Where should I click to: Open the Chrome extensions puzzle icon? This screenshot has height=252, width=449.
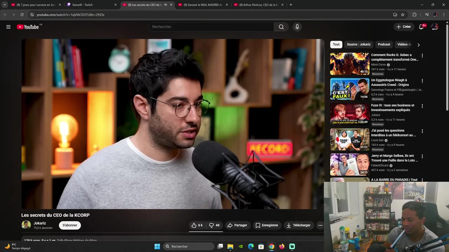pos(415,15)
